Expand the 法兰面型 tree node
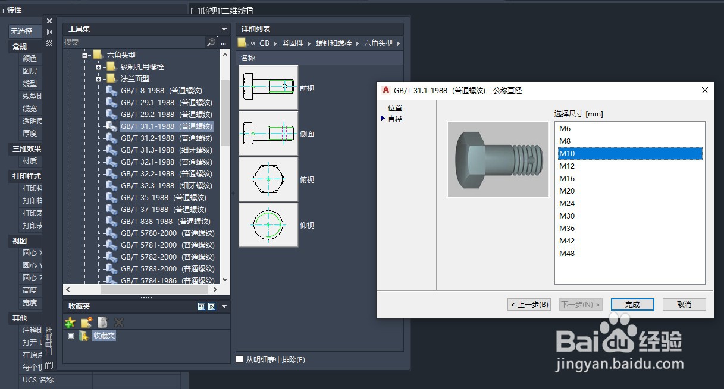 tap(98, 78)
